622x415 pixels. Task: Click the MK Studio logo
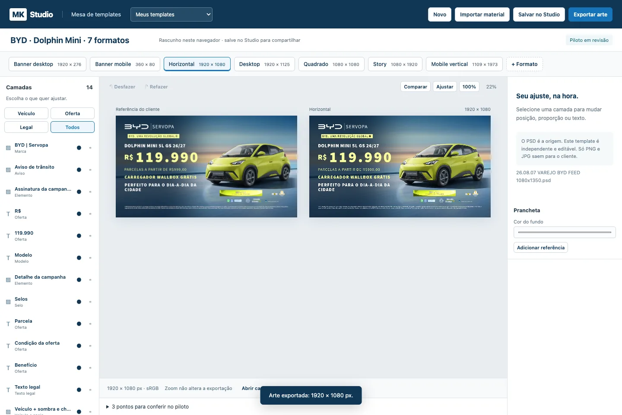point(31,14)
